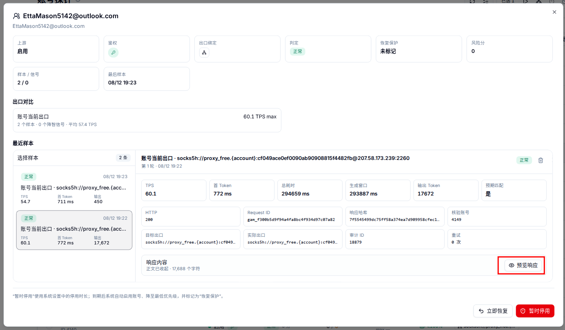
Task: Click the 最后样本 value 08/12 19:23
Action: (122, 83)
